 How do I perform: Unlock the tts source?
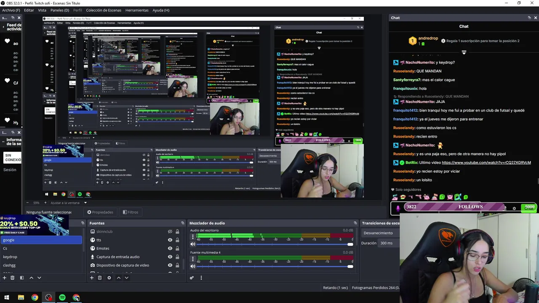point(177,240)
